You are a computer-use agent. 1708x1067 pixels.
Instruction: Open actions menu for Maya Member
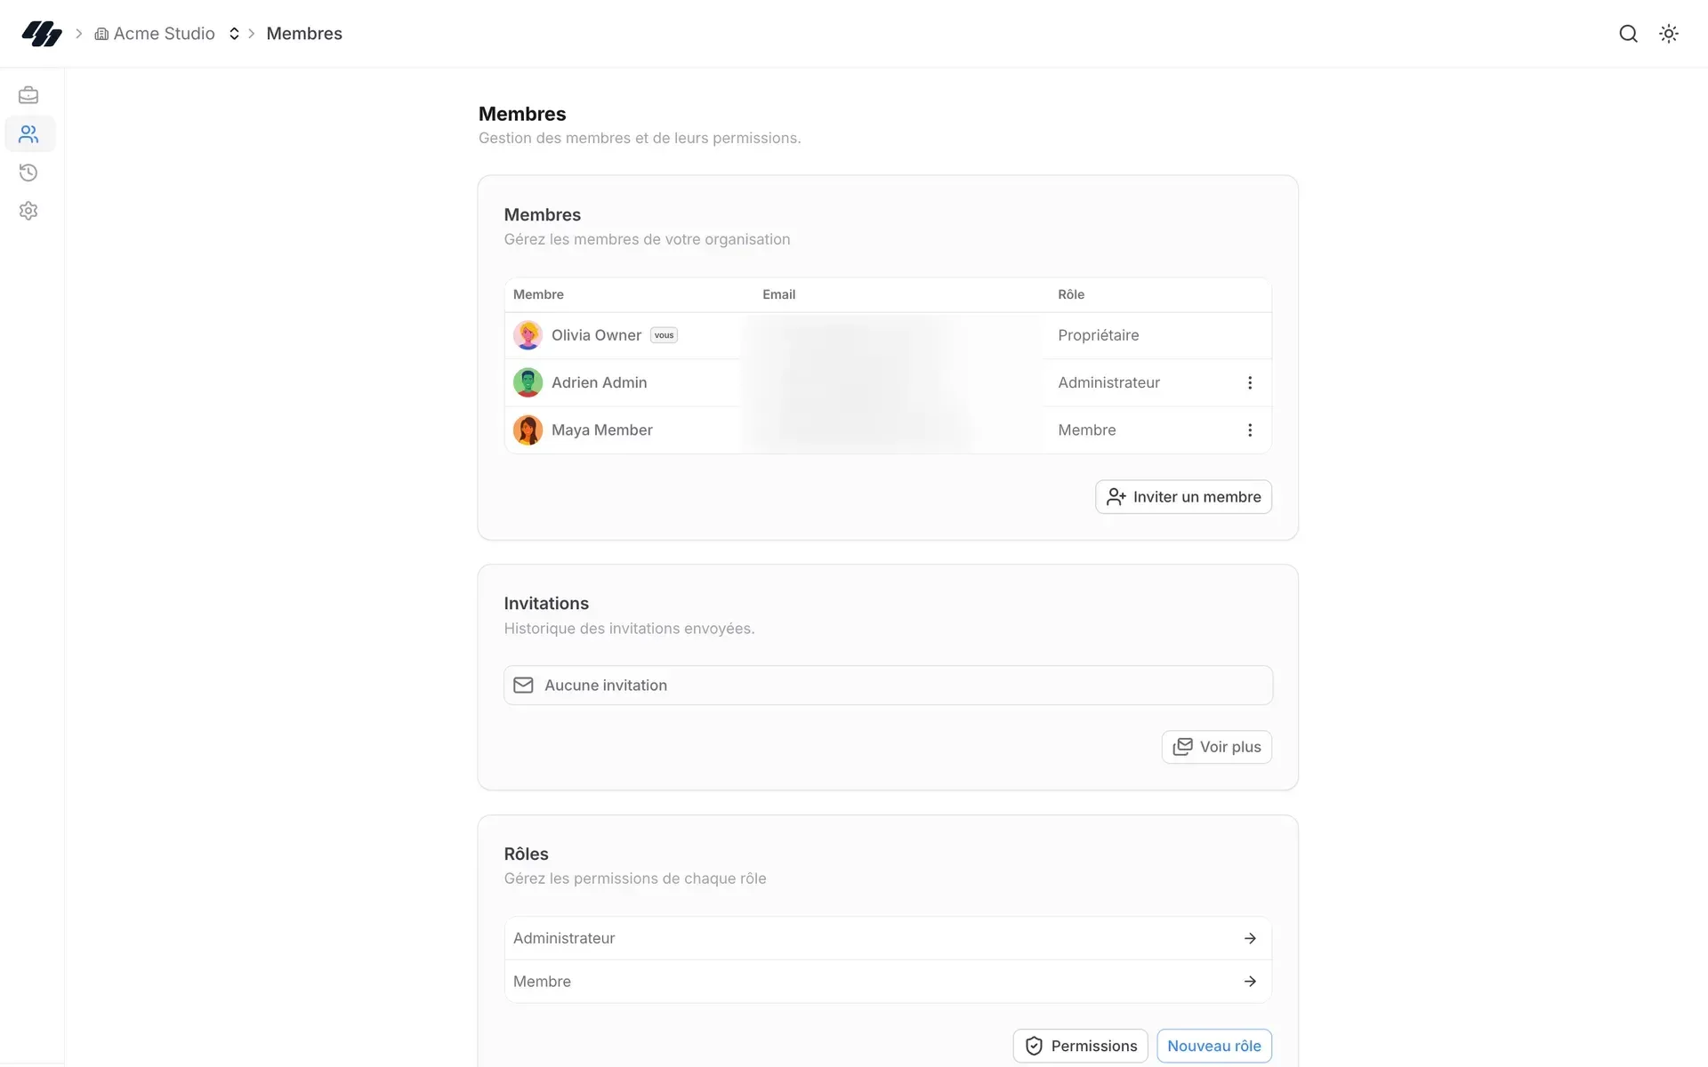pyautogui.click(x=1250, y=430)
